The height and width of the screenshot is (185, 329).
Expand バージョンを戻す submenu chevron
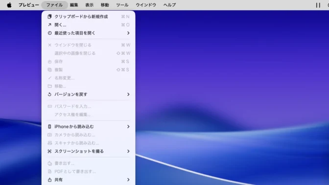(x=128, y=94)
